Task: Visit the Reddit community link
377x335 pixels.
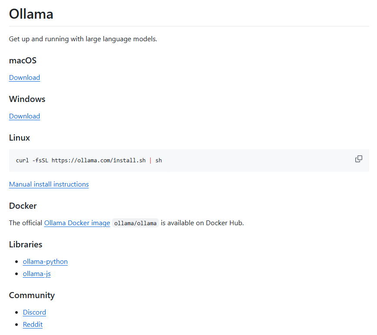Action: [x=33, y=325]
